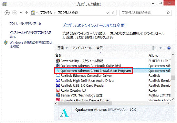The height and width of the screenshot is (123, 177).
Task: Click the Realtek Ethernet Controller icon
Action: pyautogui.click(x=58, y=76)
